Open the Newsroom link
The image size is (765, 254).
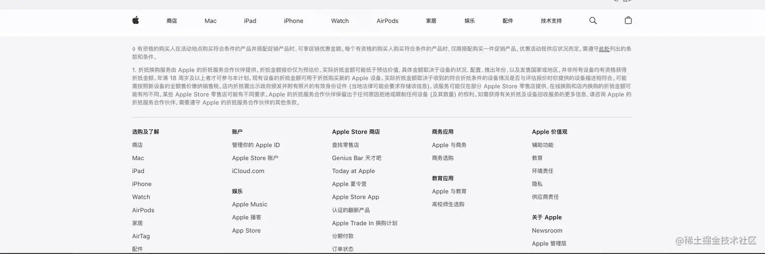point(547,231)
